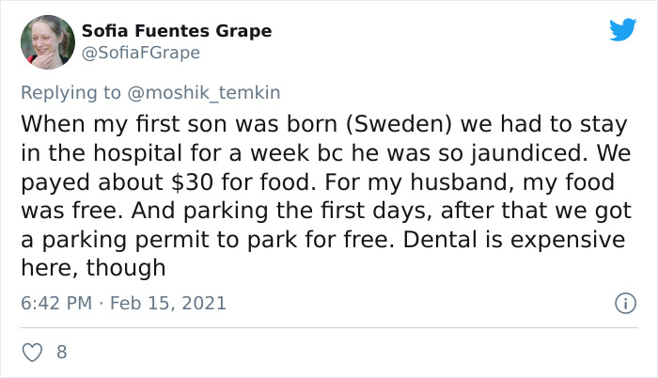Click the word "hospital" in the tweet
The width and height of the screenshot is (658, 378).
point(132,153)
